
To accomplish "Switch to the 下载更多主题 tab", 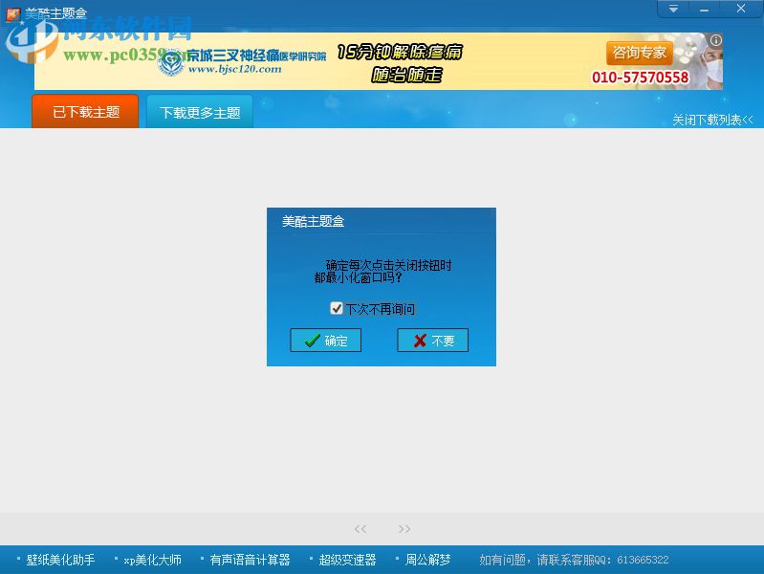I will [x=200, y=112].
